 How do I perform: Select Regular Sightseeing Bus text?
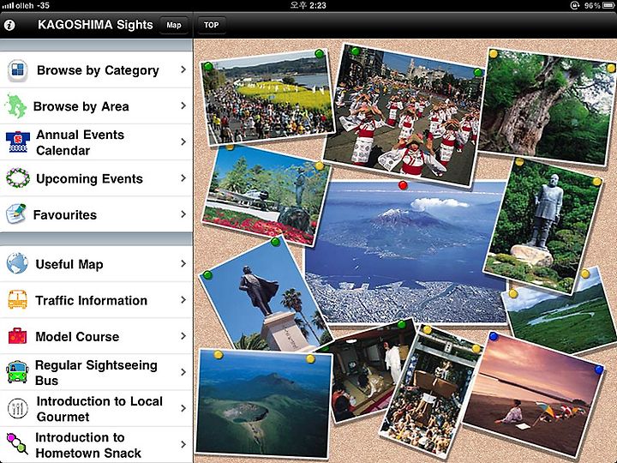96,372
